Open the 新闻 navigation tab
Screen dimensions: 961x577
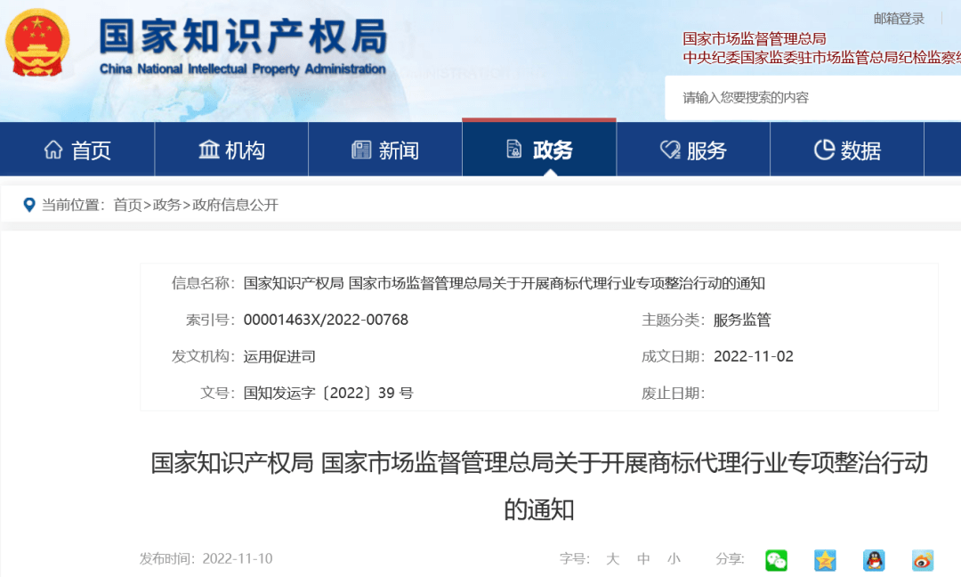(385, 150)
